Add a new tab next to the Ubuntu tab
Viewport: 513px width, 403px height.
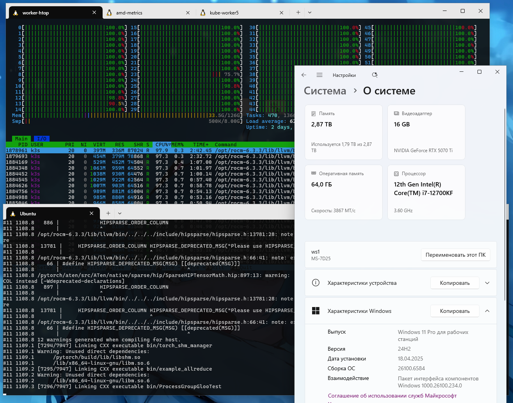pyautogui.click(x=108, y=213)
